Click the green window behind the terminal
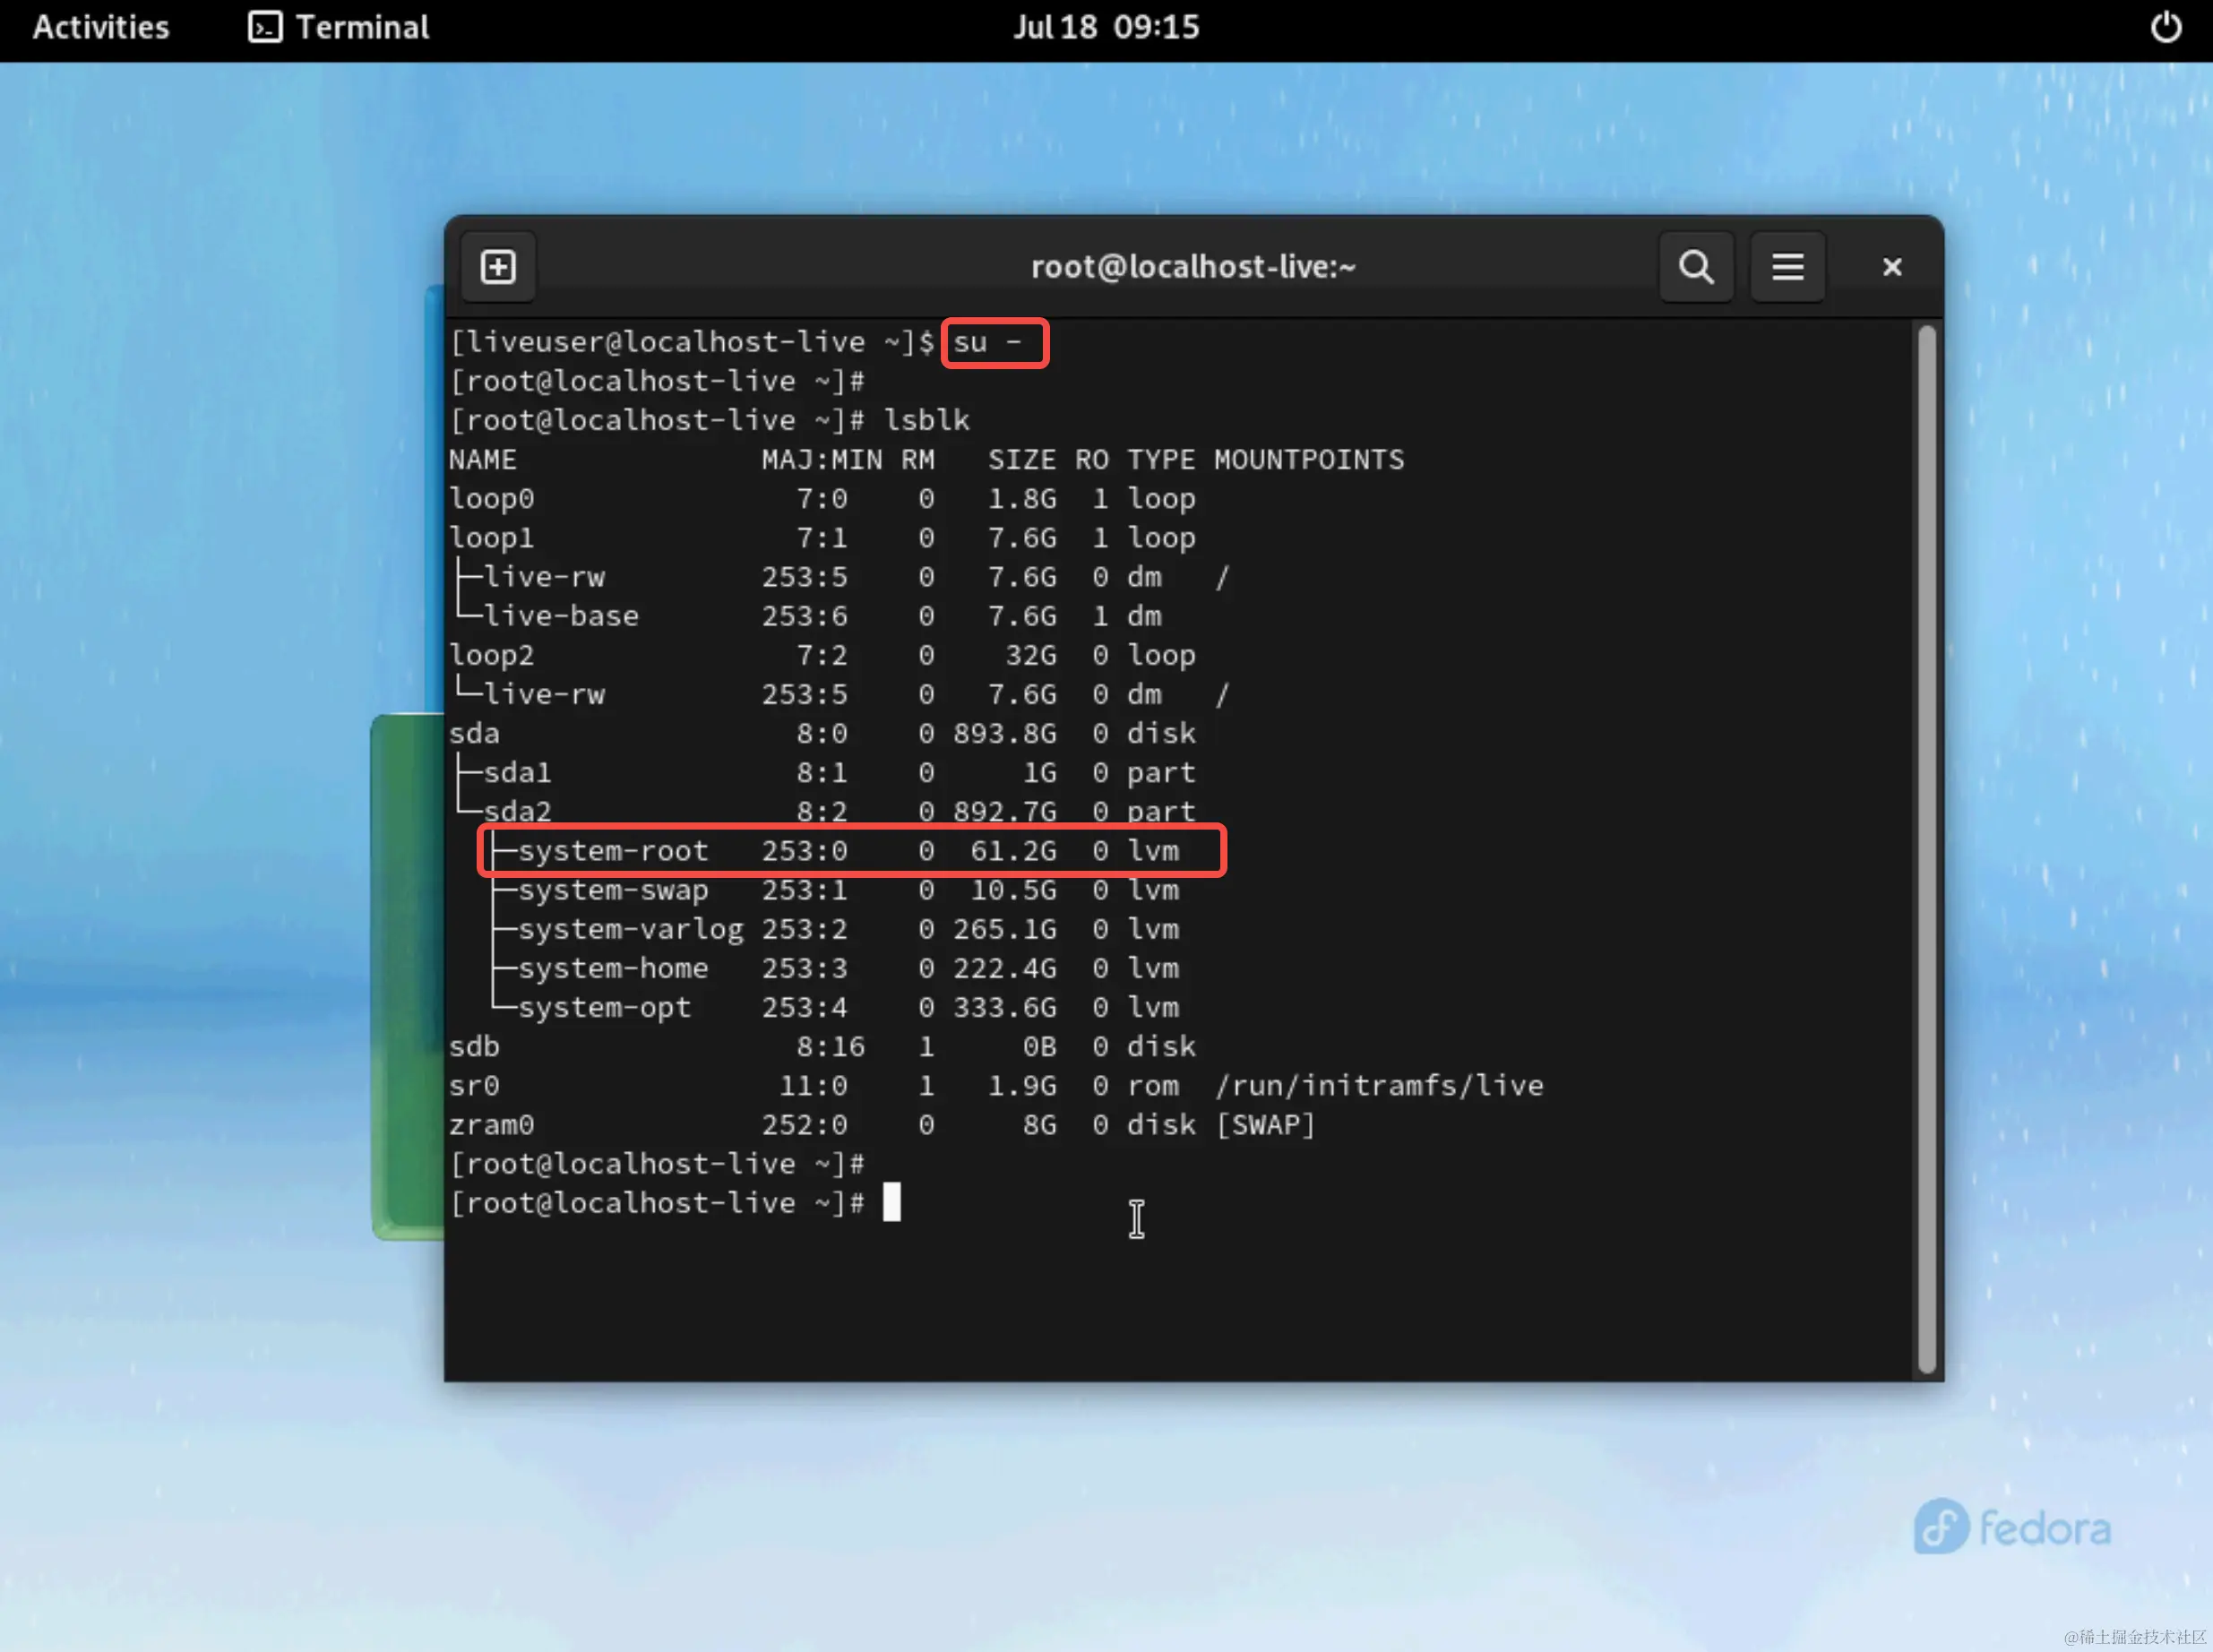2213x1652 pixels. pos(405,975)
